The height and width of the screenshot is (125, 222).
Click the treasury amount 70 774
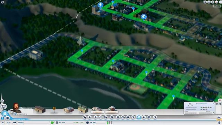[62, 123]
